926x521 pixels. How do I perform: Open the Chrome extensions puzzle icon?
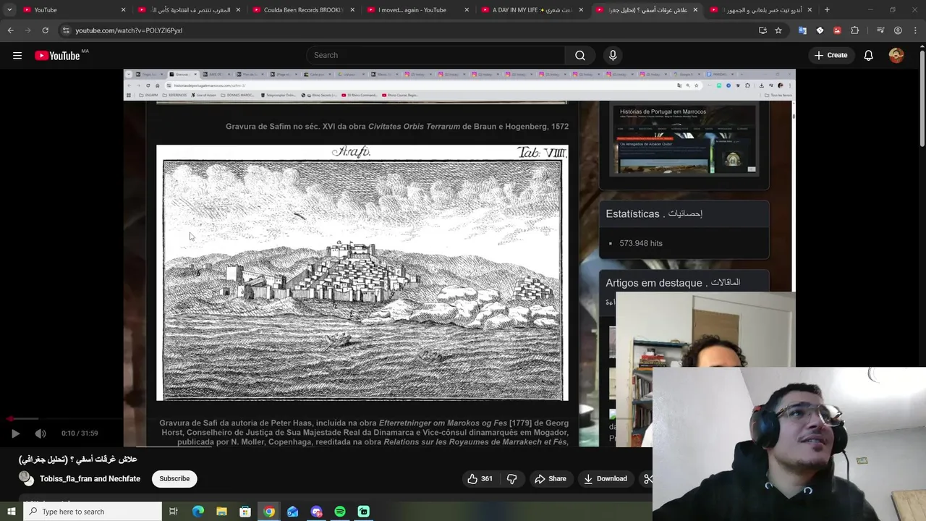[855, 30]
